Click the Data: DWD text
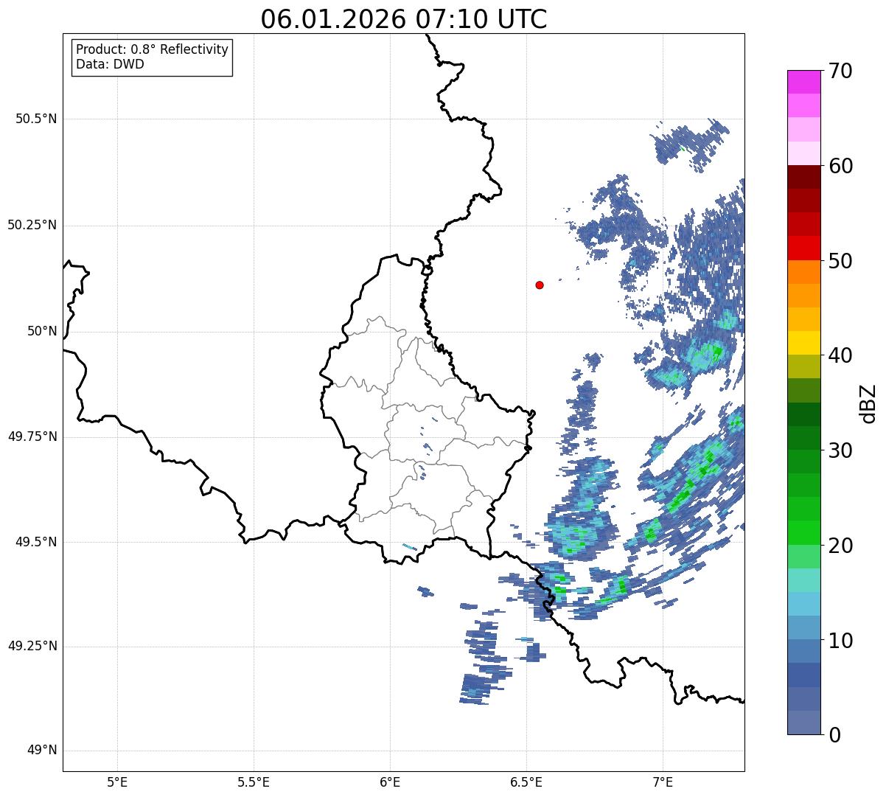Viewport: 886px width, 797px height. (110, 64)
